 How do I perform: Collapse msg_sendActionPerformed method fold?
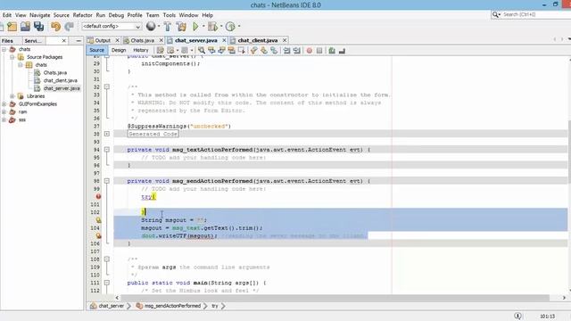click(x=107, y=181)
